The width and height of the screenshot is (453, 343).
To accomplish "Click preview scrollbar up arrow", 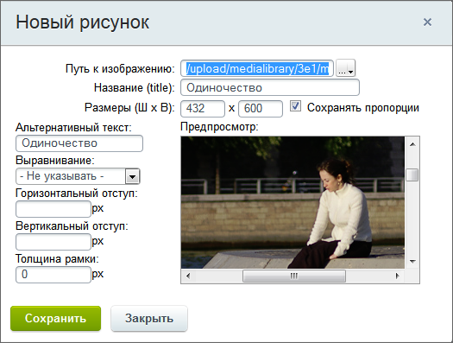I will 412,144.
